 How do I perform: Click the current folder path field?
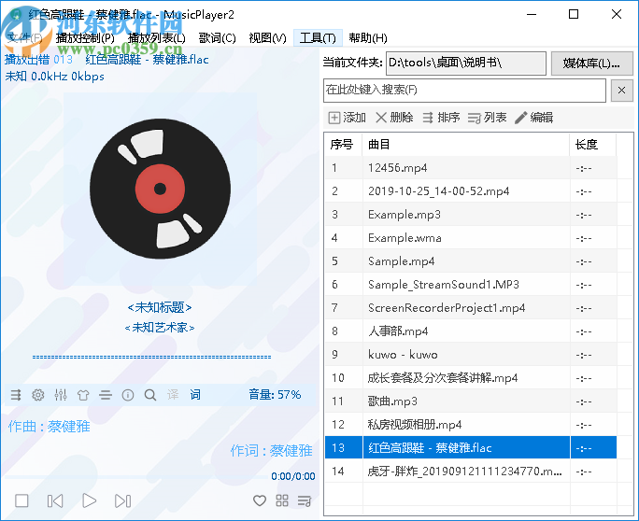[x=466, y=63]
